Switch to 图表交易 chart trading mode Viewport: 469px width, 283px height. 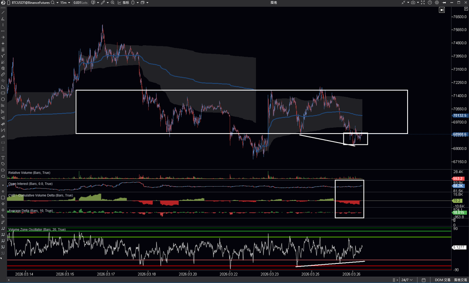coord(461,280)
